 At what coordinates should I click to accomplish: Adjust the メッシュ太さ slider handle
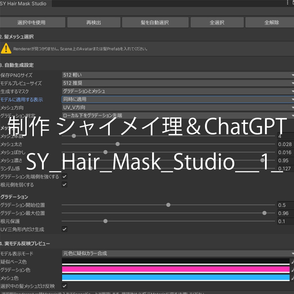coord(117,144)
